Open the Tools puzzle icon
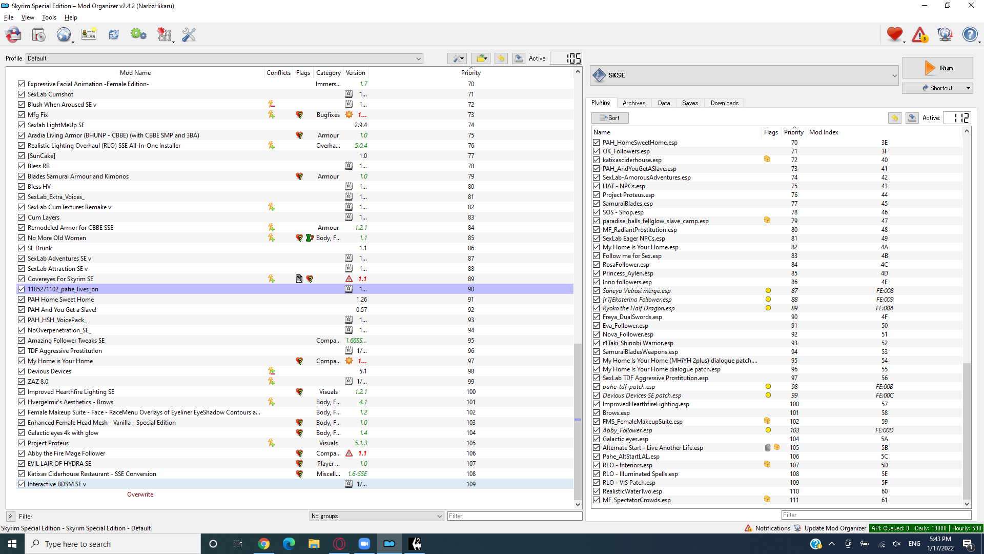Screen dimensions: 984x554 164,35
